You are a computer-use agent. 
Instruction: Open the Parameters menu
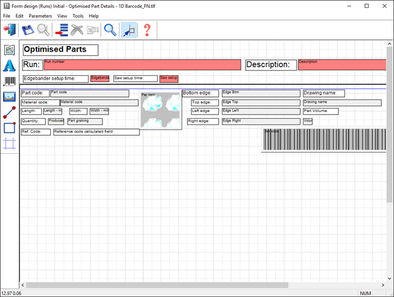[x=40, y=16]
